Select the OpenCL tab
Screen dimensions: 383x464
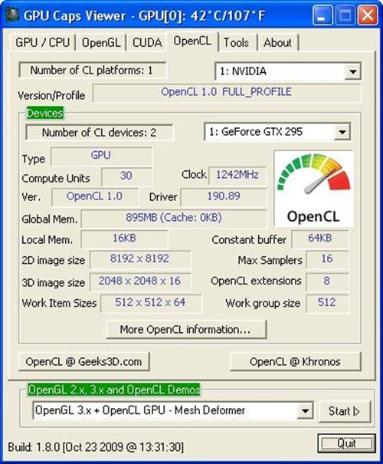193,41
